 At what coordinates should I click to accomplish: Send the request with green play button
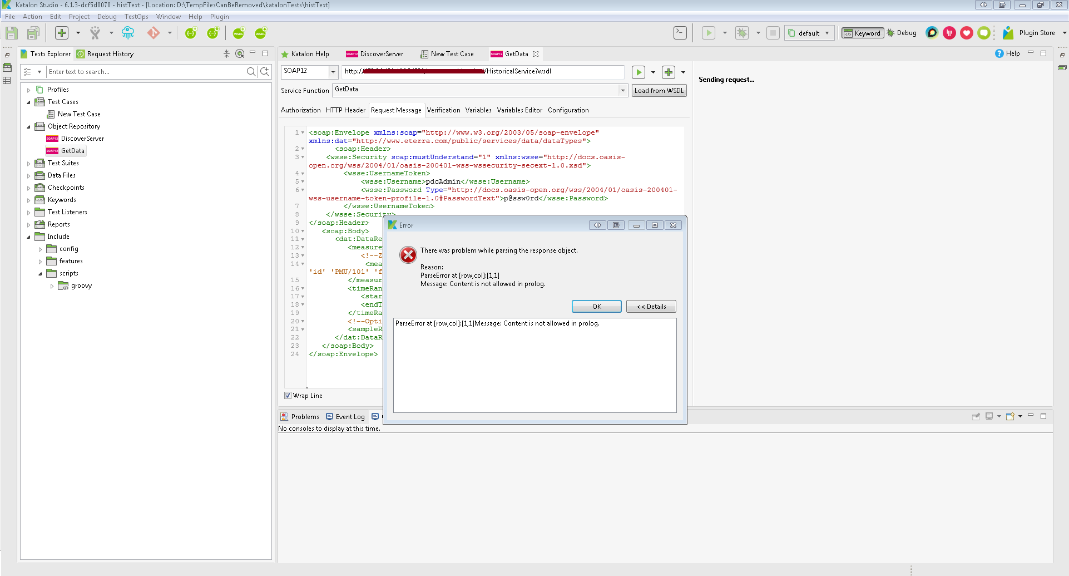tap(639, 72)
